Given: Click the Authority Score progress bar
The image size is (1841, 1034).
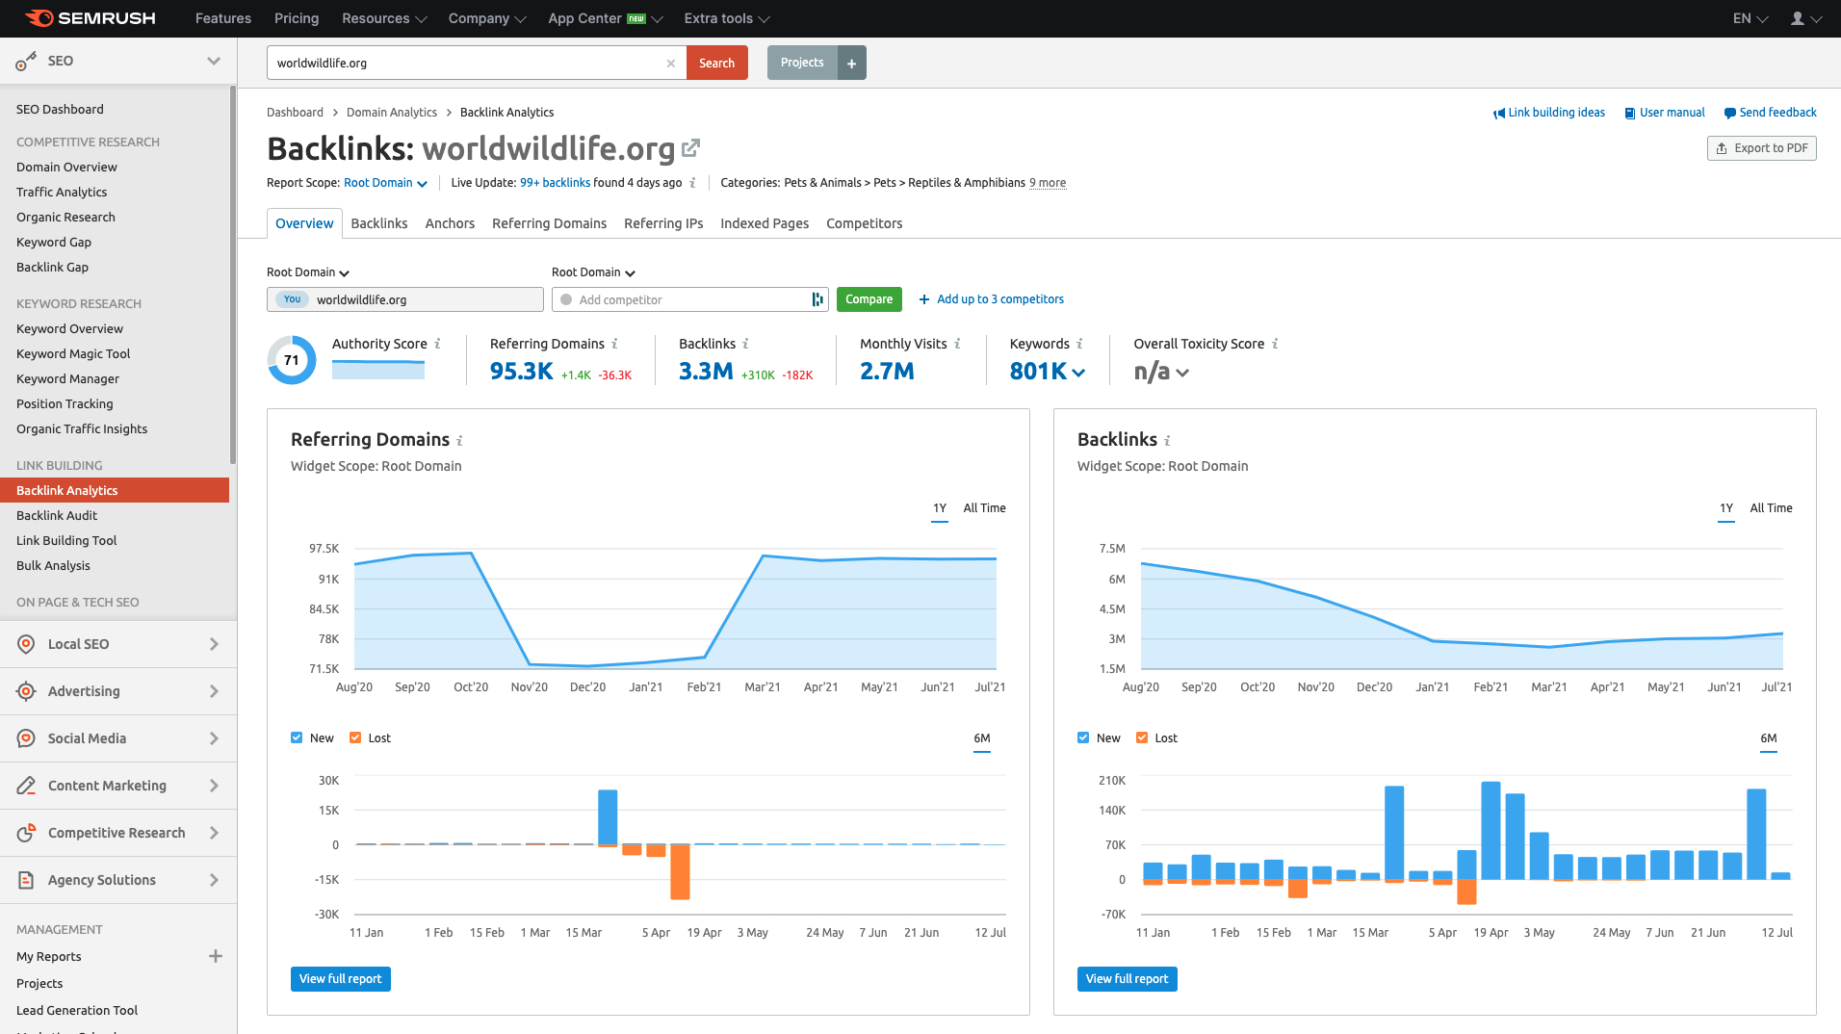Looking at the screenshot, I should pos(377,370).
